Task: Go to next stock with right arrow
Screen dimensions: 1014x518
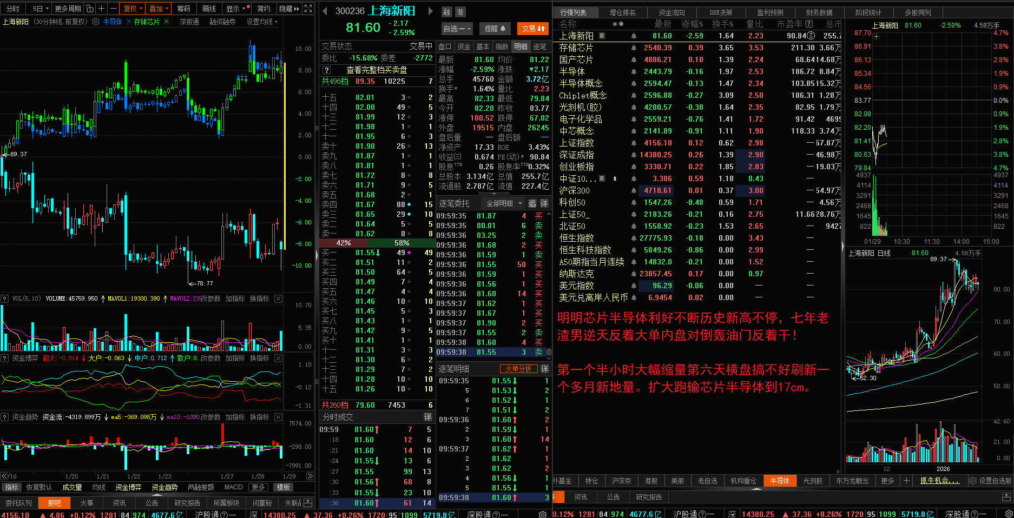Action: (x=431, y=11)
